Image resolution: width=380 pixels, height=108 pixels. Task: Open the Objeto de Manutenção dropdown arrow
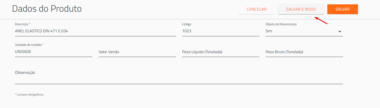pos(340,31)
